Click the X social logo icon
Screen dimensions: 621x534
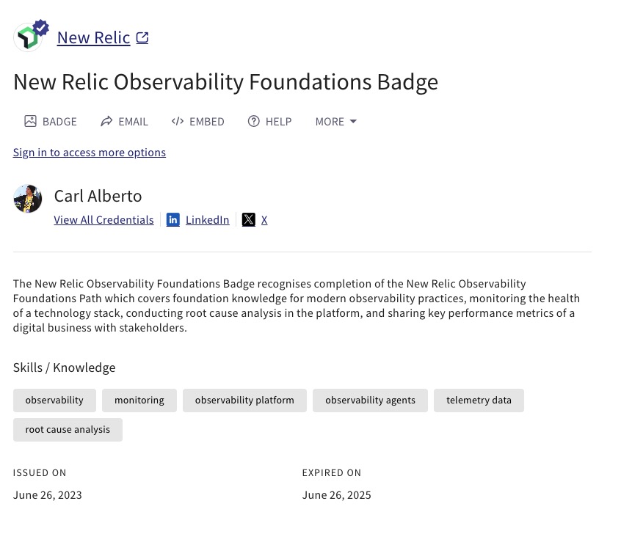tap(249, 219)
